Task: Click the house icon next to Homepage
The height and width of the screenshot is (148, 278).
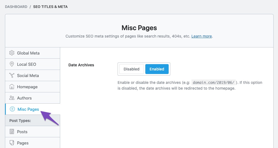Action: coord(12,87)
